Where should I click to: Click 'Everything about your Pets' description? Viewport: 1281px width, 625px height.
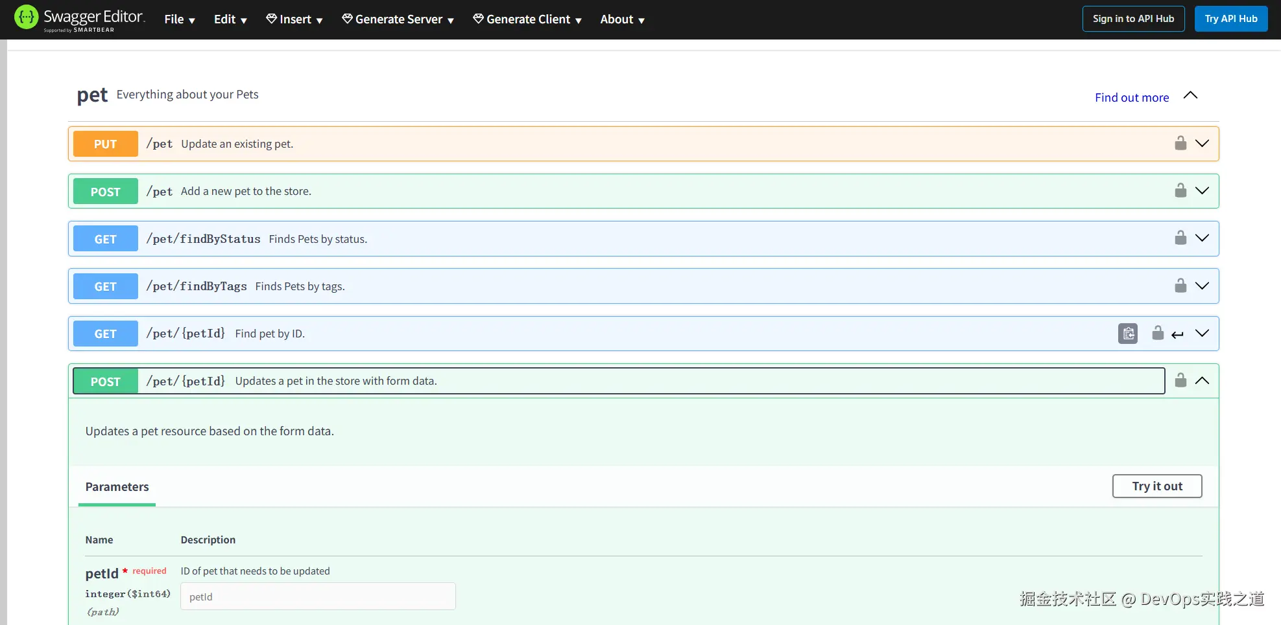coord(187,95)
